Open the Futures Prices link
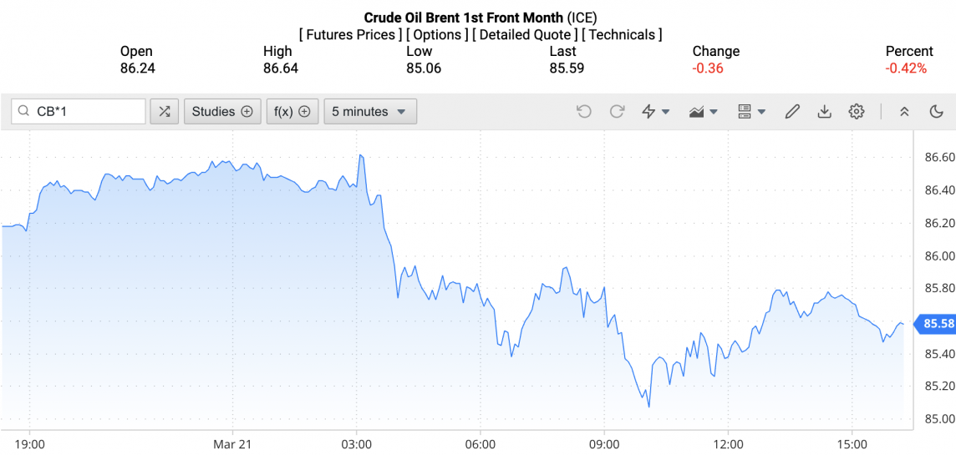The image size is (956, 455). [x=349, y=34]
